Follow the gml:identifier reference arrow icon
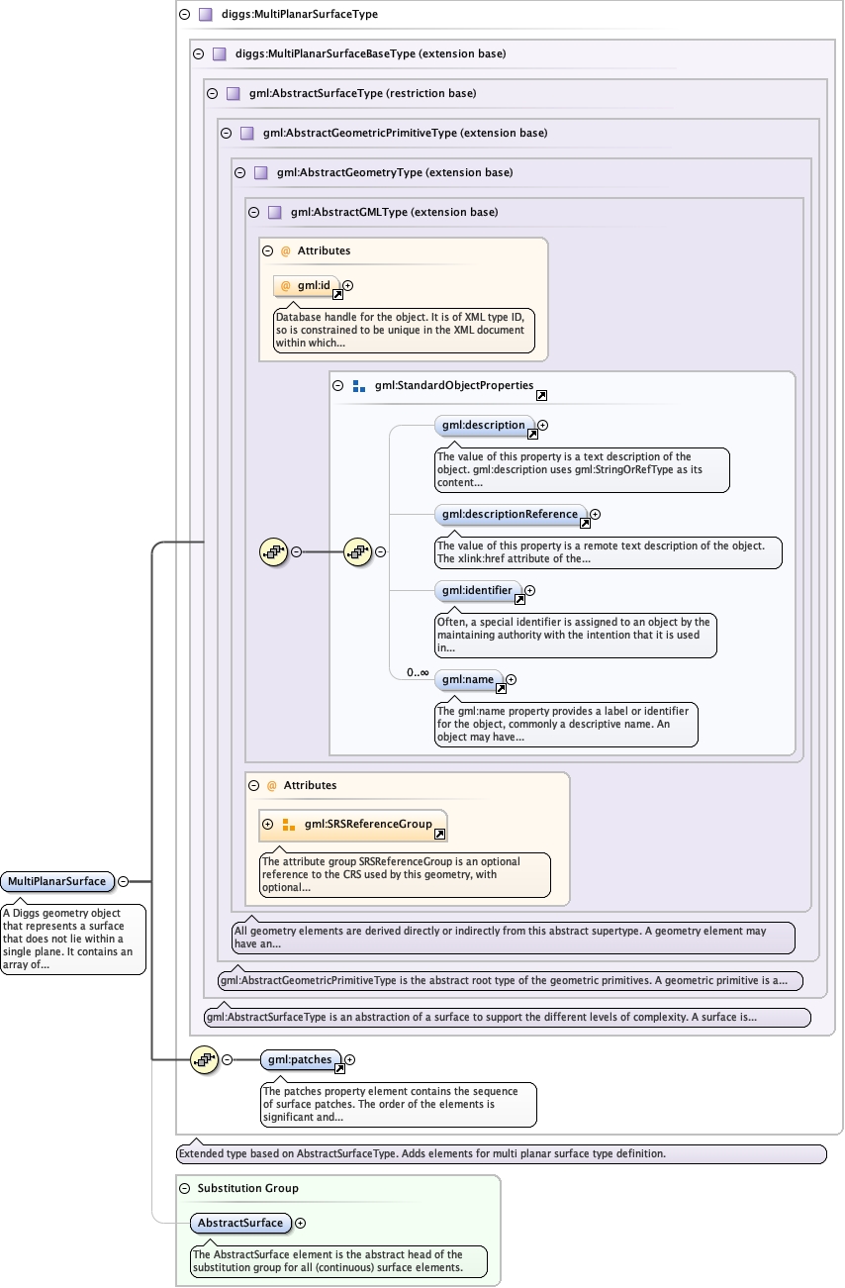 click(x=519, y=600)
